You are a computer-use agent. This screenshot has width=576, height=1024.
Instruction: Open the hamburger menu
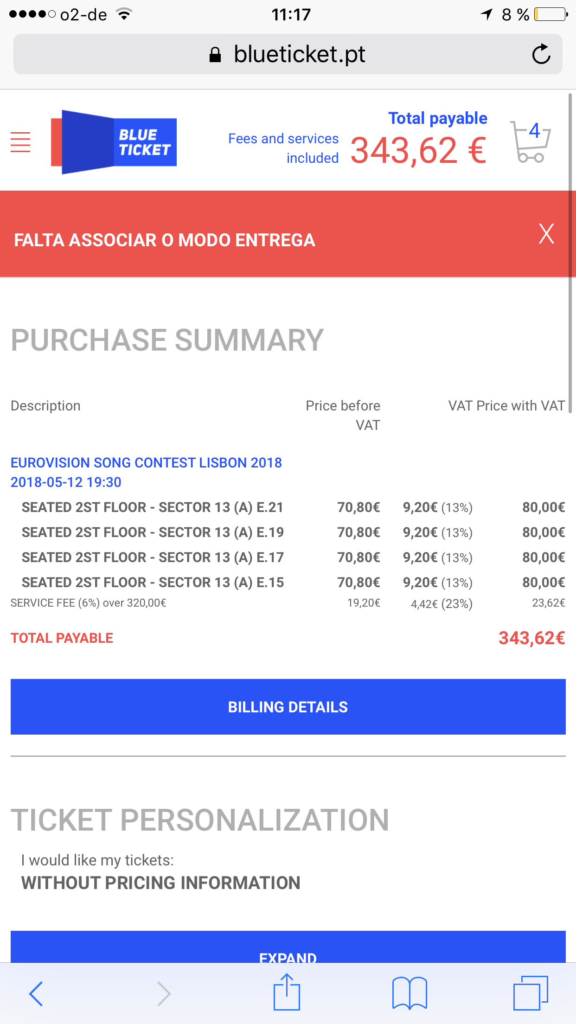tap(20, 142)
